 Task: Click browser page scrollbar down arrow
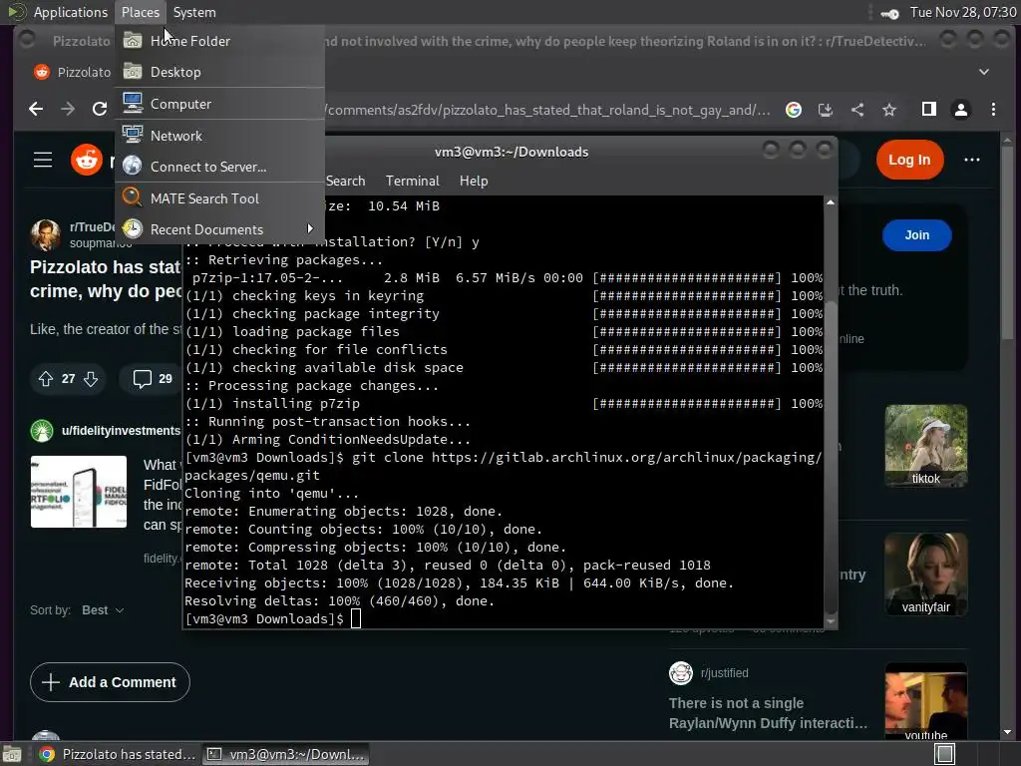click(1007, 732)
